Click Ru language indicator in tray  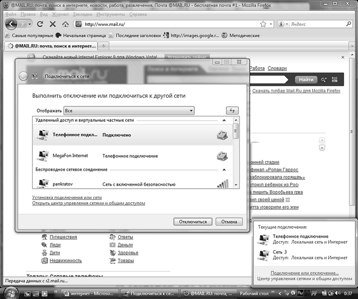point(300,293)
